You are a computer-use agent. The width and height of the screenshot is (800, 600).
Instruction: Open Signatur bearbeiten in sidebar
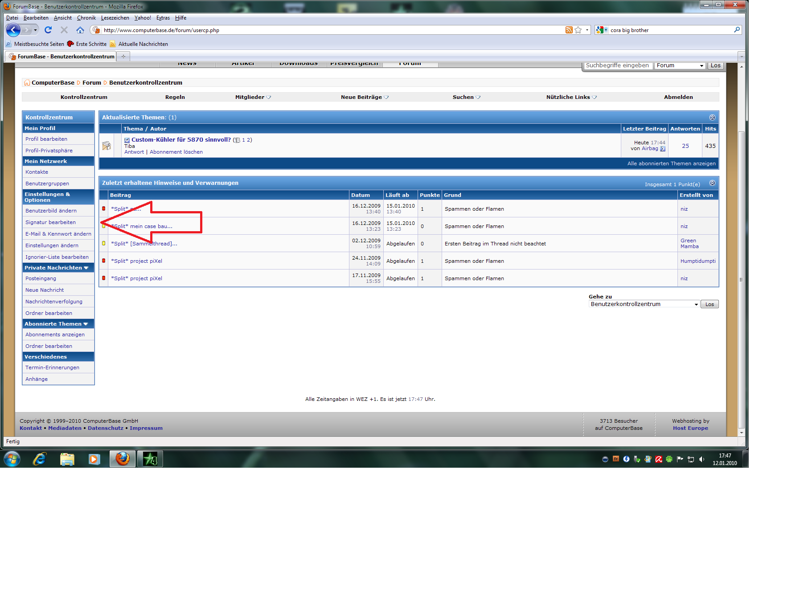(x=50, y=222)
